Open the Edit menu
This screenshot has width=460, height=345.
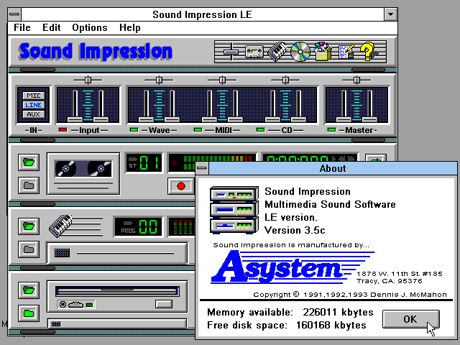pyautogui.click(x=51, y=27)
